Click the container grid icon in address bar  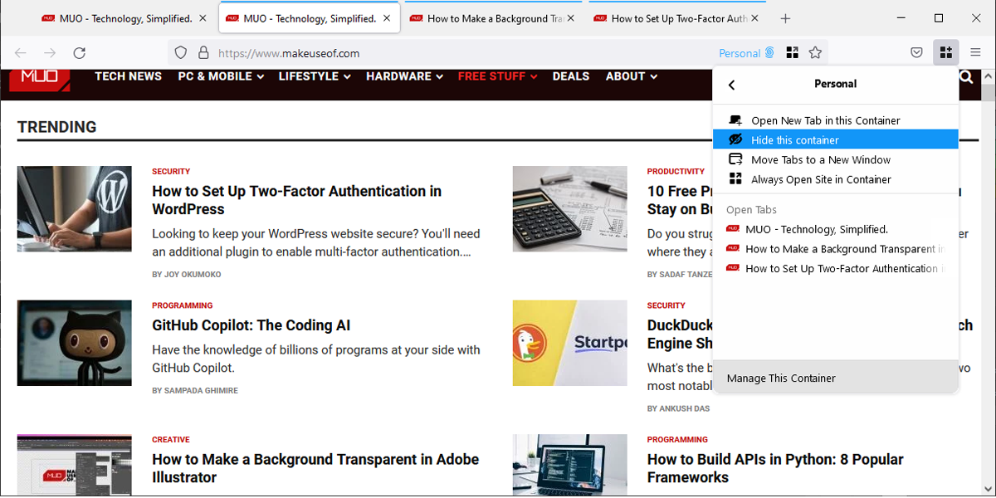(x=793, y=53)
